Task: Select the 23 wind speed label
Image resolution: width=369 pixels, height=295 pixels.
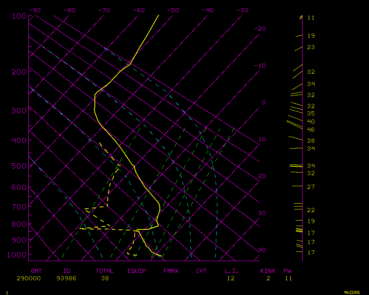Action: point(311,48)
